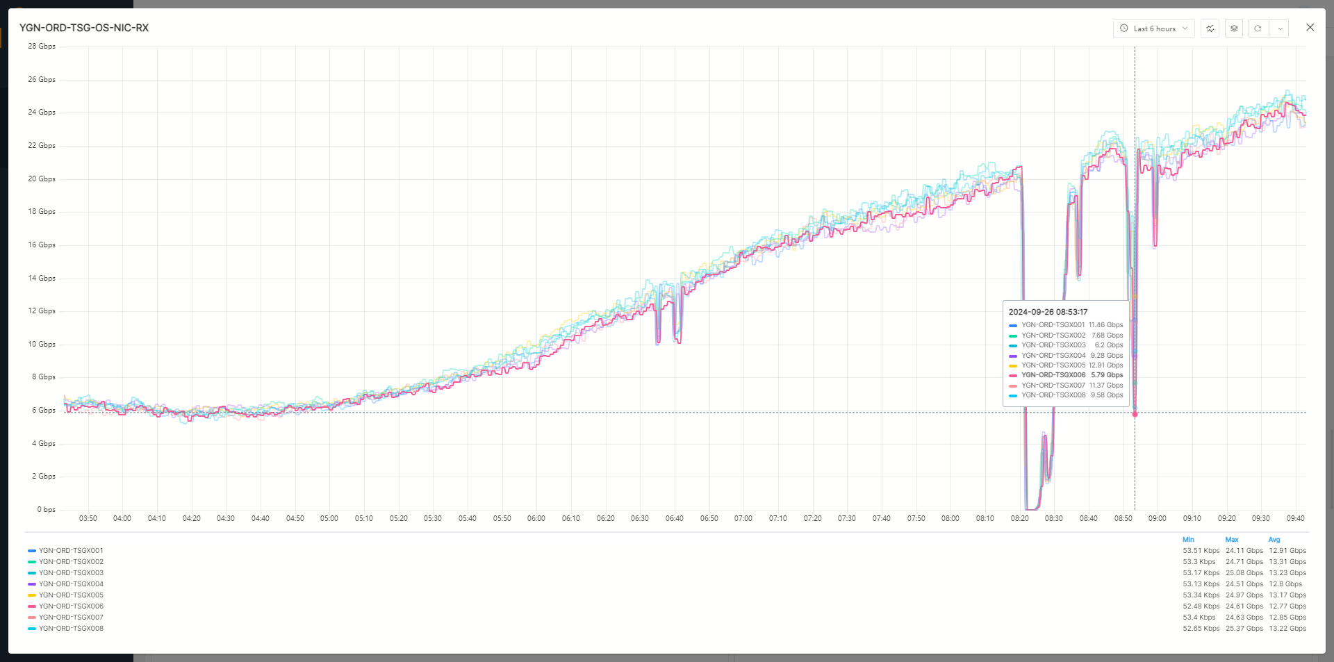Click the clock icon in time picker

coord(1124,28)
